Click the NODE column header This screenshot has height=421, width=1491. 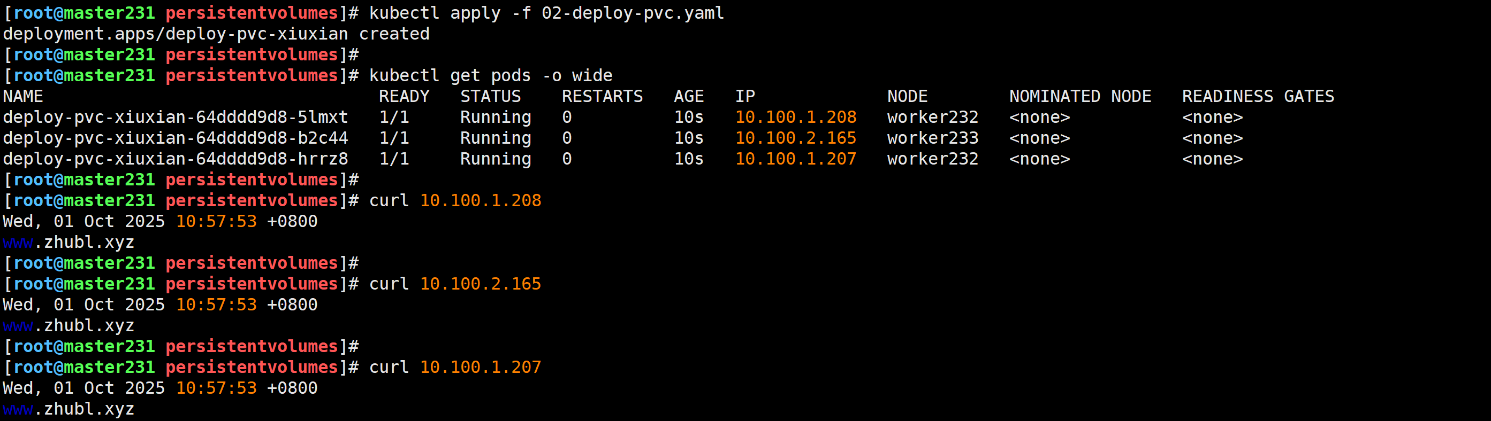908,96
